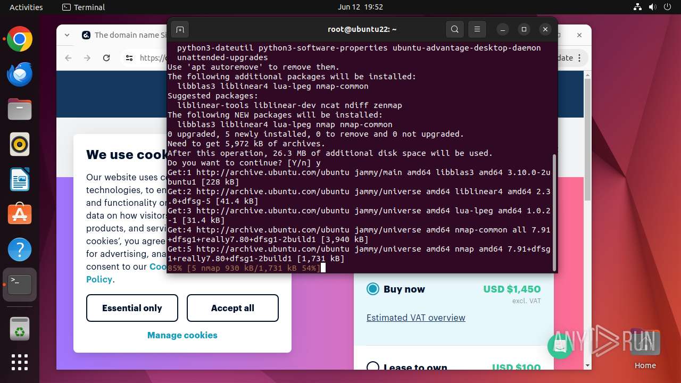Close the terminal window
The image size is (681, 383).
pyautogui.click(x=545, y=29)
